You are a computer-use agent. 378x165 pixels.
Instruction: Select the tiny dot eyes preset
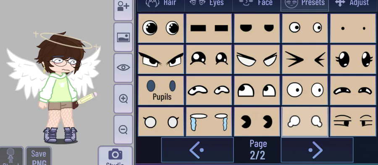click(353, 28)
